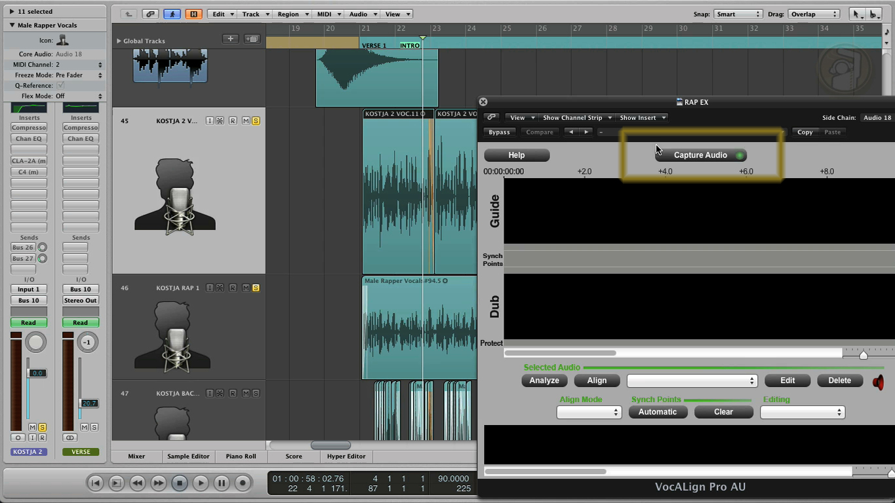Unsolo track 45 KOSTJA 2 VOC

coord(256,121)
